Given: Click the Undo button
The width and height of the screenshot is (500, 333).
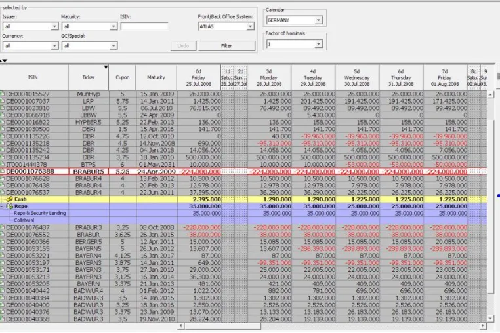Looking at the screenshot, I should 183,46.
